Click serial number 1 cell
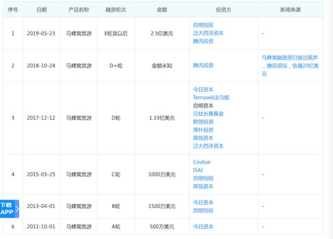The height and width of the screenshot is (239, 333). pyautogui.click(x=13, y=33)
